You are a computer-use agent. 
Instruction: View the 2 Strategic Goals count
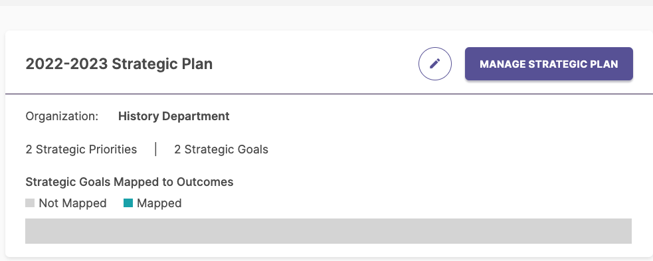[x=221, y=149]
